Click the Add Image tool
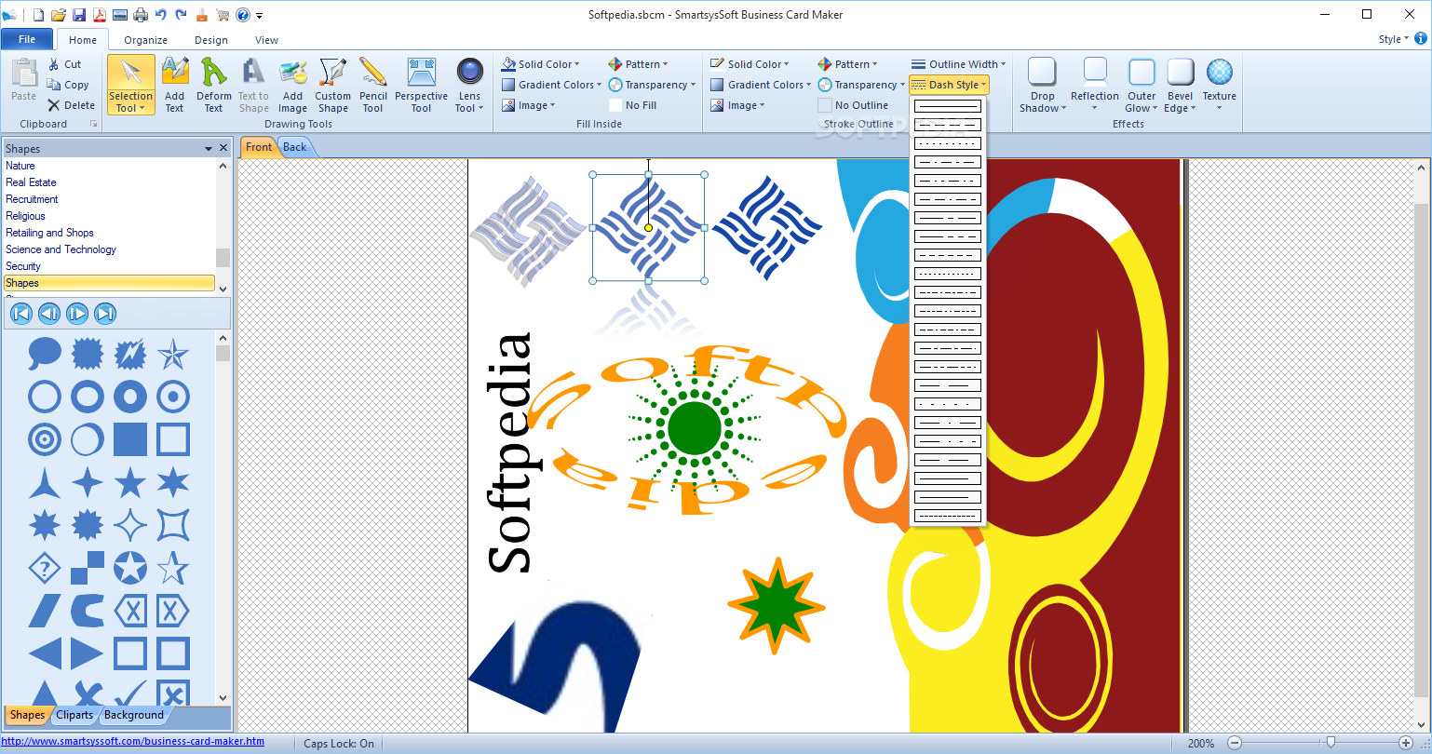1432x754 pixels. pyautogui.click(x=292, y=85)
